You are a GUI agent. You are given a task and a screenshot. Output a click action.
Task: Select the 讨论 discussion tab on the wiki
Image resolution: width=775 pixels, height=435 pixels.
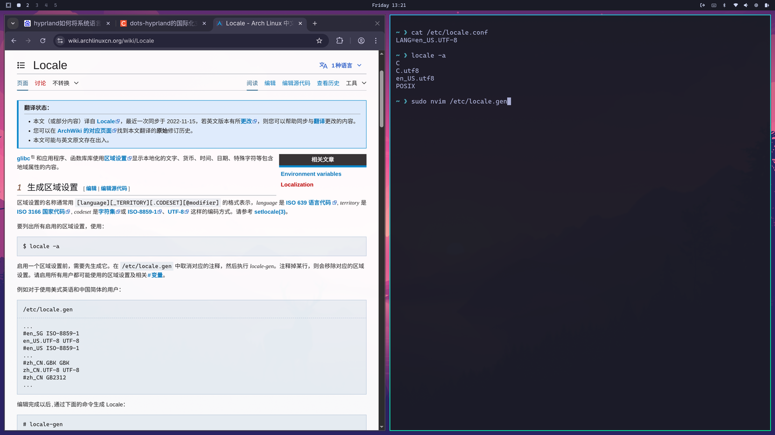click(x=40, y=83)
